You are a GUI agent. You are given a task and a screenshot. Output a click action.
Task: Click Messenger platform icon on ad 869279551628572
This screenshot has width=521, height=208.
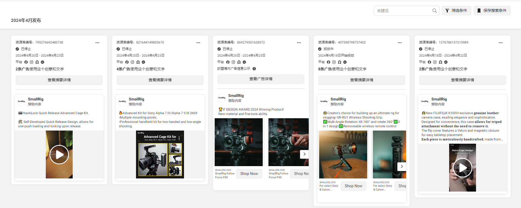pos(244,62)
